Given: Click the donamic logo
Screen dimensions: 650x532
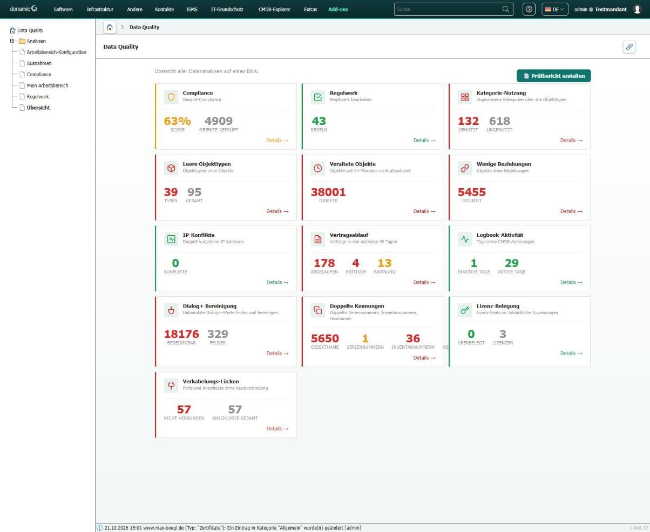Looking at the screenshot, I should pos(23,9).
